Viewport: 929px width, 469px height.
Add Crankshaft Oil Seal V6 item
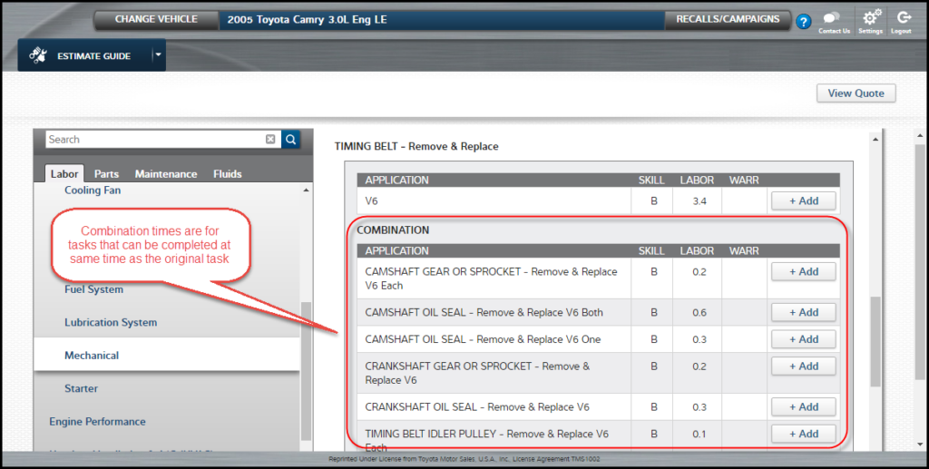click(803, 407)
